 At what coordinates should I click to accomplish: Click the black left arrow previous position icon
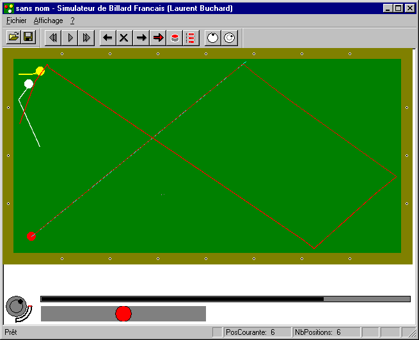click(107, 38)
